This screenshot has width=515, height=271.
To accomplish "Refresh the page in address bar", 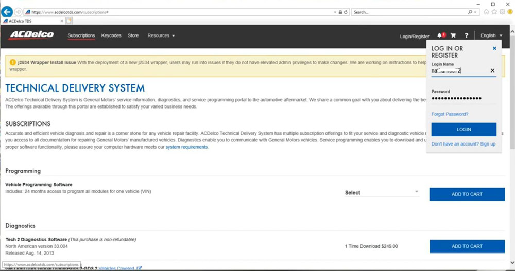I will click(x=346, y=12).
